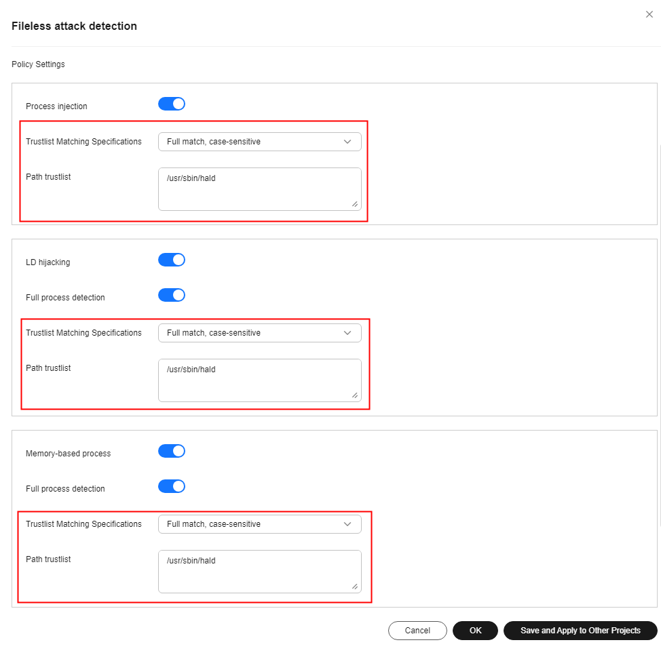The height and width of the screenshot is (653, 661).
Task: Close the Fileless attack detection dialog
Action: click(x=649, y=14)
